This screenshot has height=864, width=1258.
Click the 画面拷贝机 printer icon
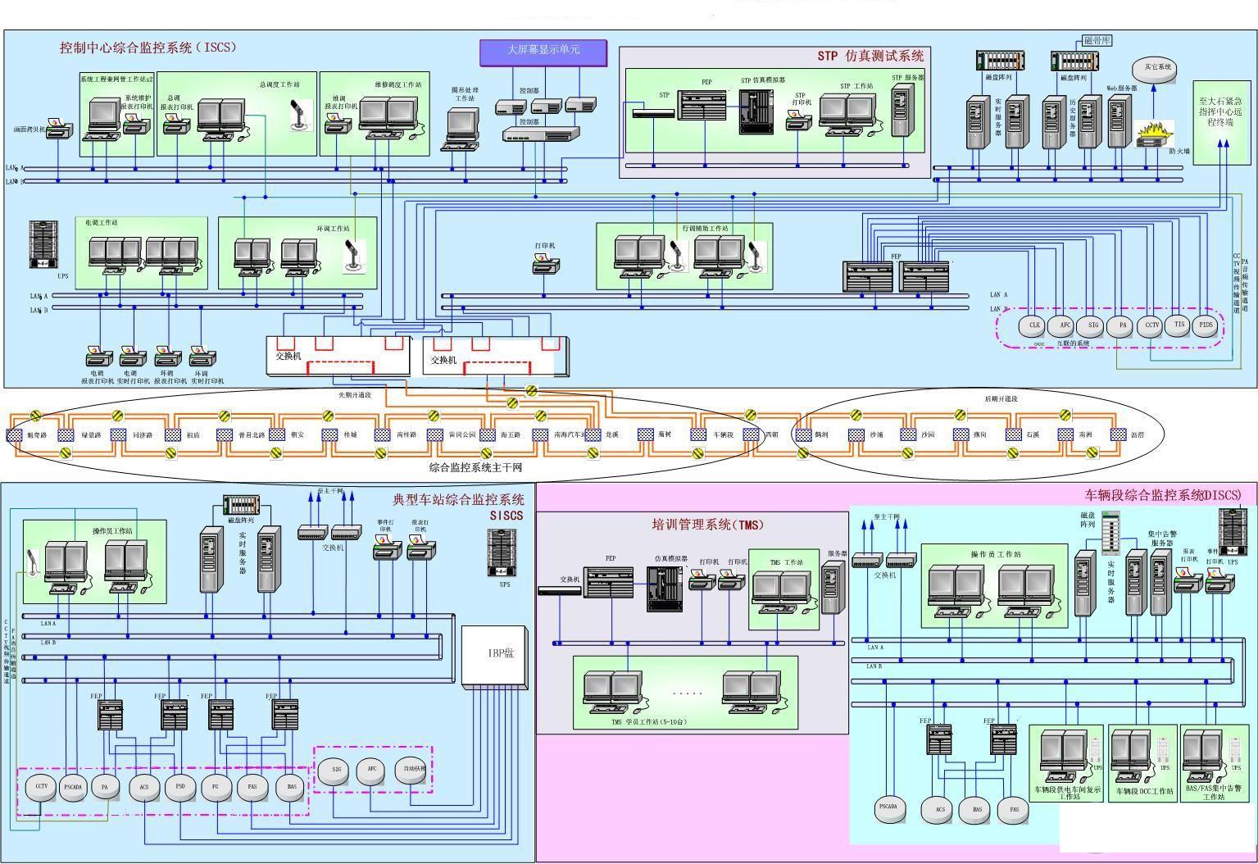pyautogui.click(x=58, y=129)
